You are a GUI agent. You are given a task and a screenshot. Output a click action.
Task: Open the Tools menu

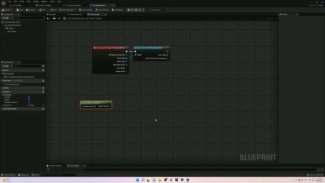[52, 2]
